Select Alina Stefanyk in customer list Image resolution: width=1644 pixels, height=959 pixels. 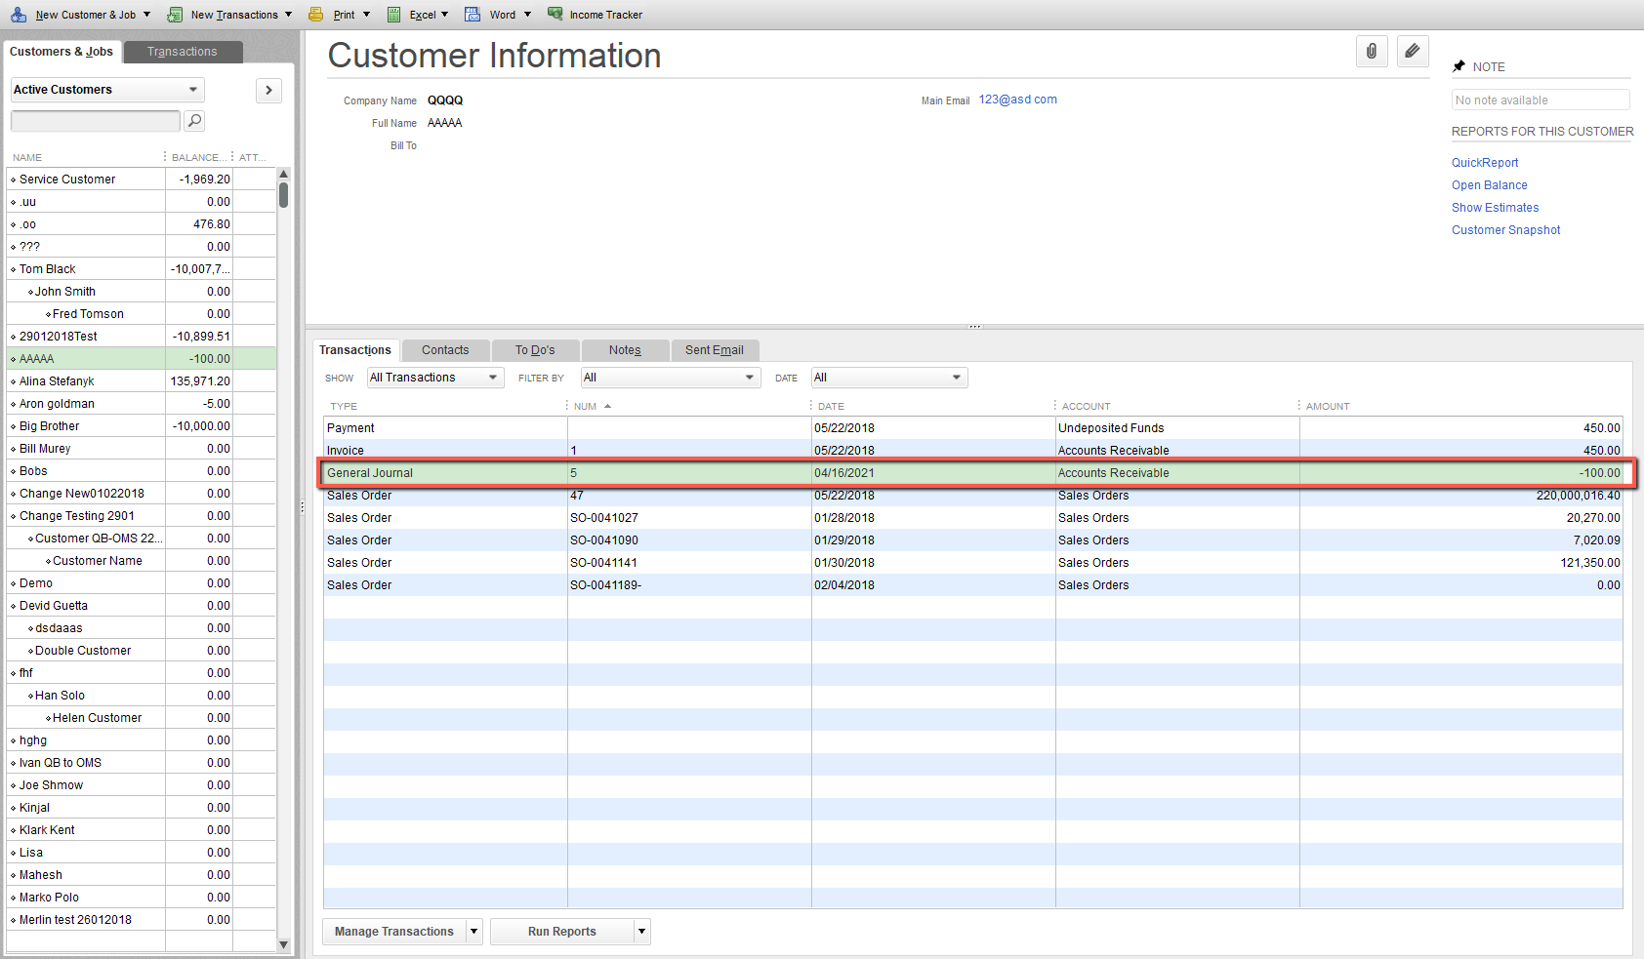[58, 381]
